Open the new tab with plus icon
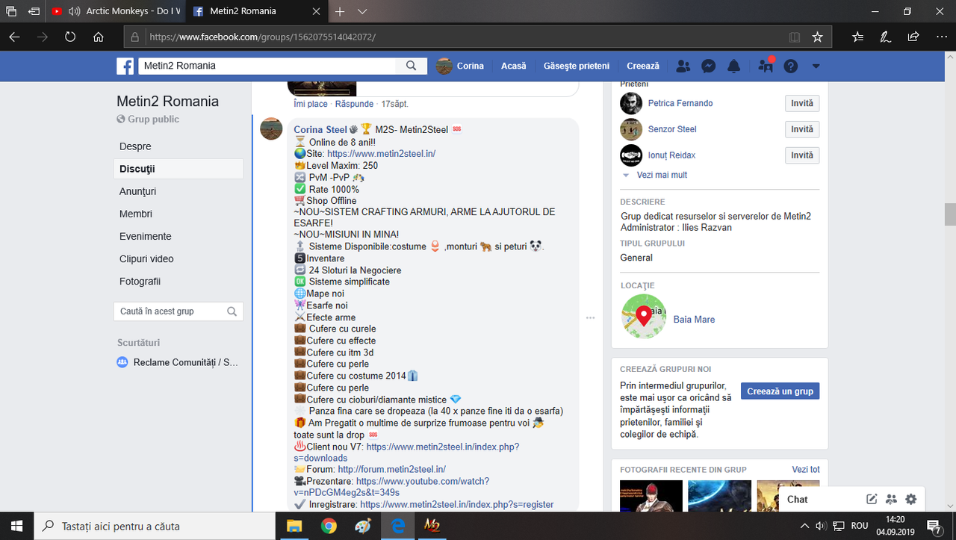The height and width of the screenshot is (540, 956). tap(340, 11)
